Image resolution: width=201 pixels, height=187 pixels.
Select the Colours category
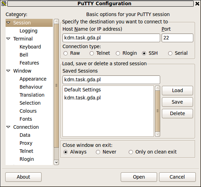(x=28, y=111)
